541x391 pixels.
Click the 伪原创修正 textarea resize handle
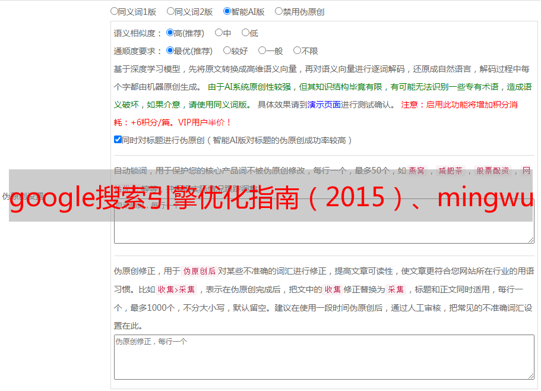point(531,376)
